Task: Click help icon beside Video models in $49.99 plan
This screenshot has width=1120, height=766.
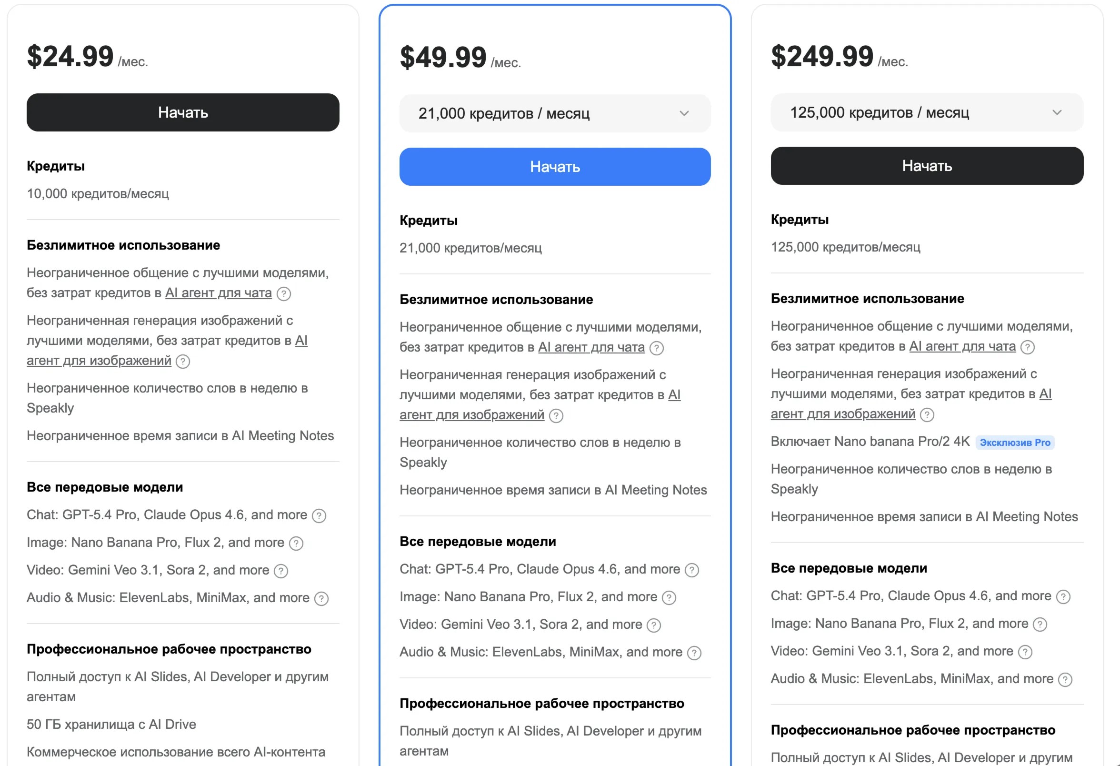Action: pos(653,625)
